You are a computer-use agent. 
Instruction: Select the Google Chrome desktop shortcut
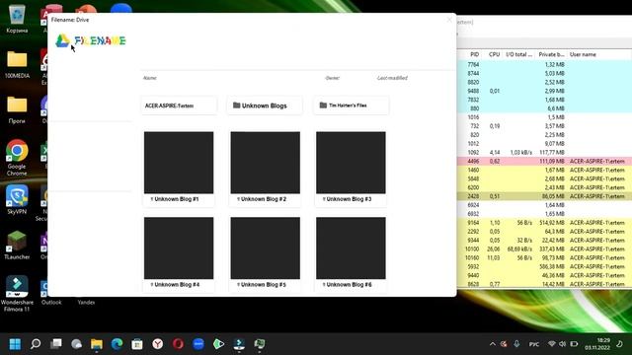[17, 158]
